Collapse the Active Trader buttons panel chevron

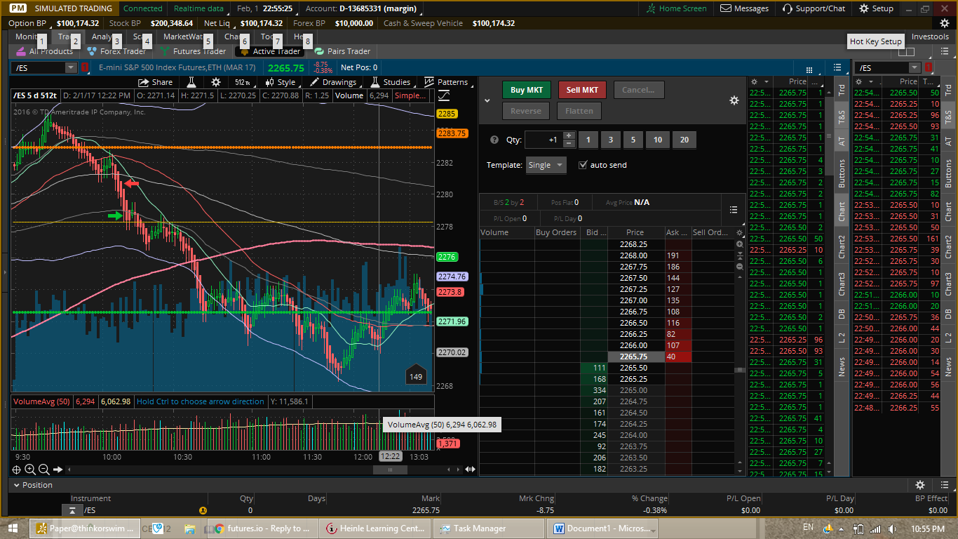point(487,100)
